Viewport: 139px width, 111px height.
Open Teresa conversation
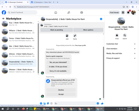[x=19, y=39]
